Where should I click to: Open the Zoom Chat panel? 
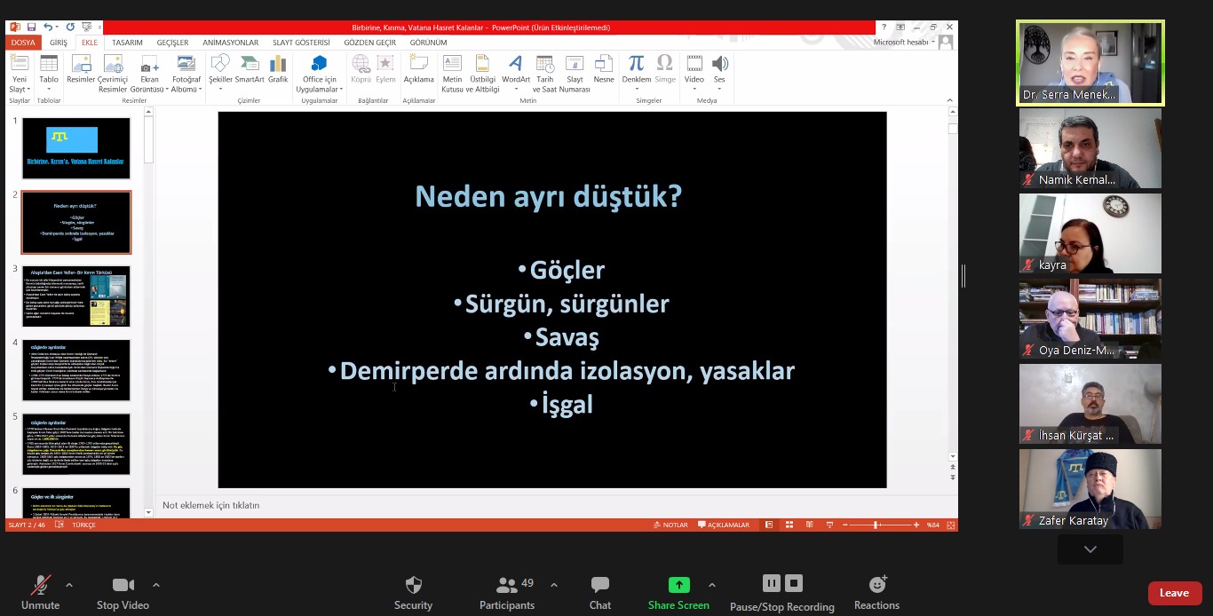[x=600, y=593]
